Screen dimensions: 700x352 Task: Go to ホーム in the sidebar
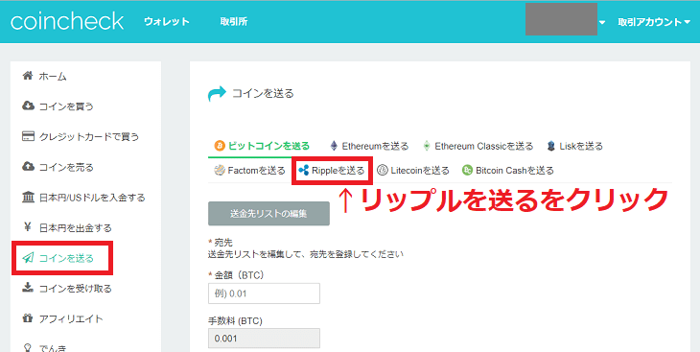(x=53, y=77)
